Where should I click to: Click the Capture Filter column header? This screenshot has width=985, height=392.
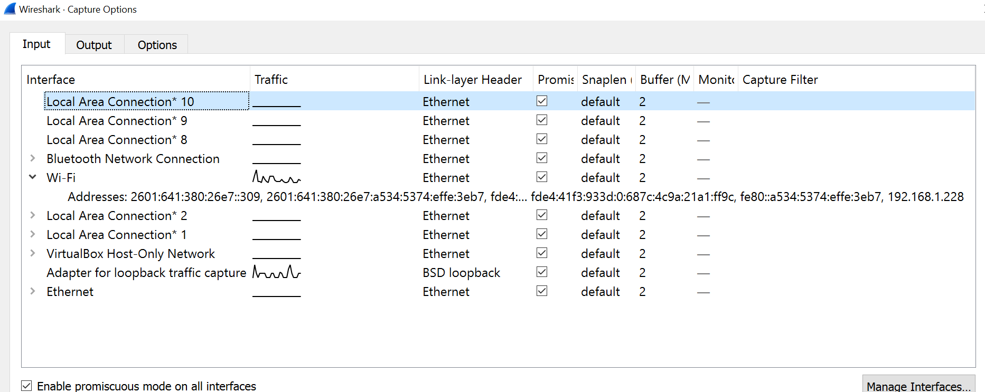pos(856,80)
